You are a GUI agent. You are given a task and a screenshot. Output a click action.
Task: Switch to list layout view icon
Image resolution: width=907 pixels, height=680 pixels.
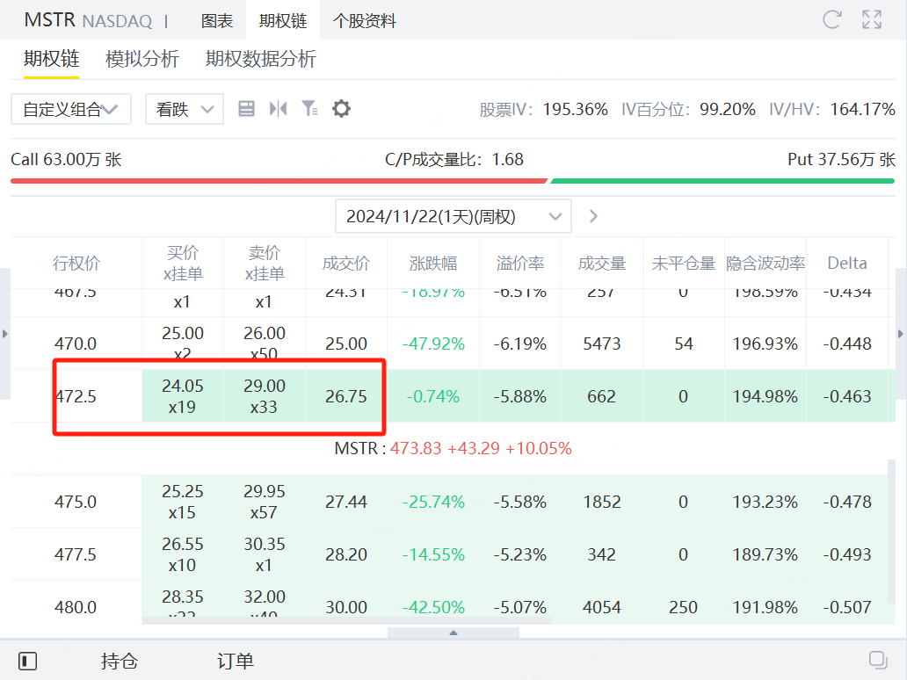point(246,109)
